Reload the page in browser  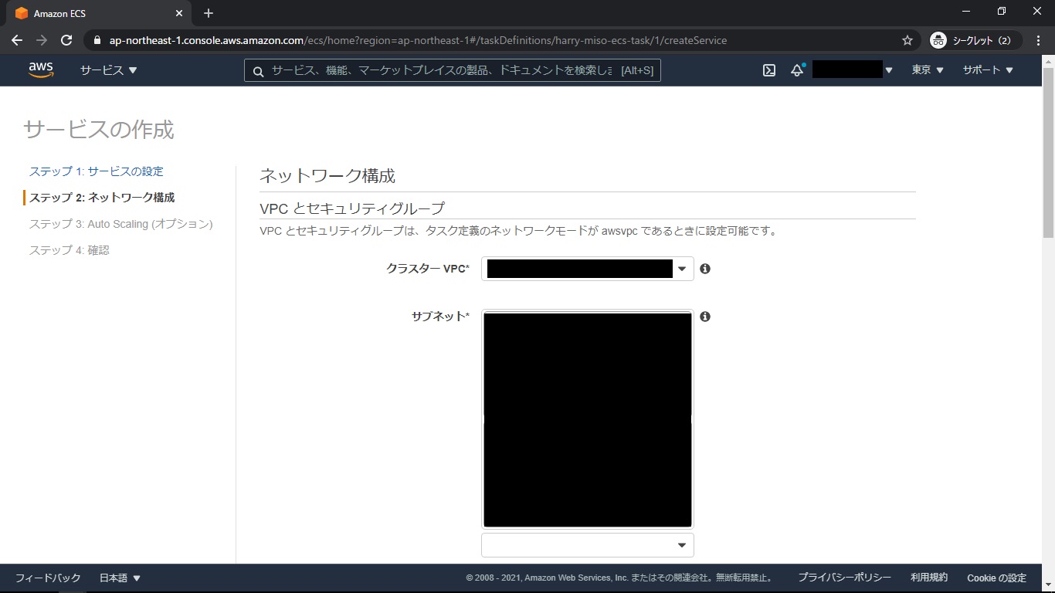[x=66, y=40]
